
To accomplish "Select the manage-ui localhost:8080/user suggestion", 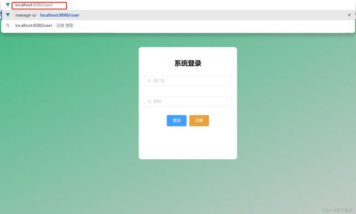I will click(x=178, y=15).
